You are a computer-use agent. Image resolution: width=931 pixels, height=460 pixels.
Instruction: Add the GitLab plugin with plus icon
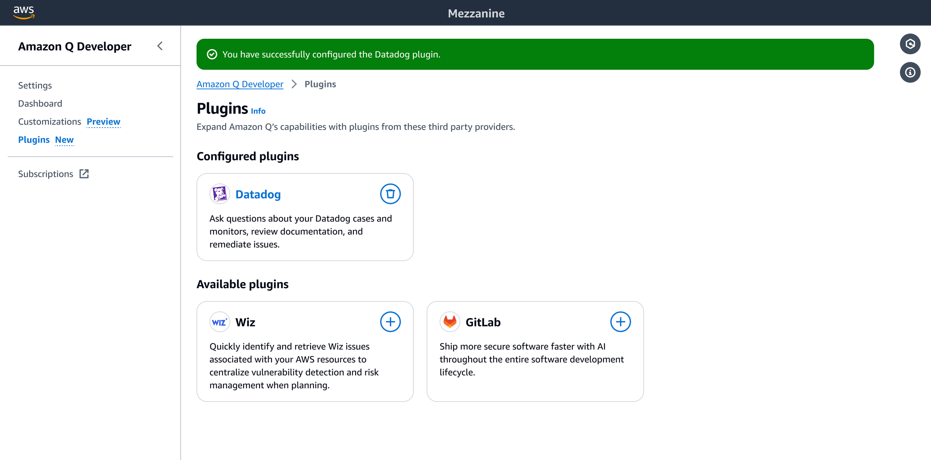tap(620, 322)
